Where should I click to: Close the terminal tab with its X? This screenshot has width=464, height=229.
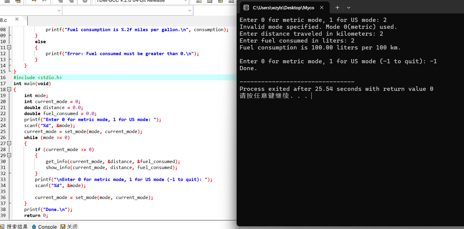[x=322, y=8]
